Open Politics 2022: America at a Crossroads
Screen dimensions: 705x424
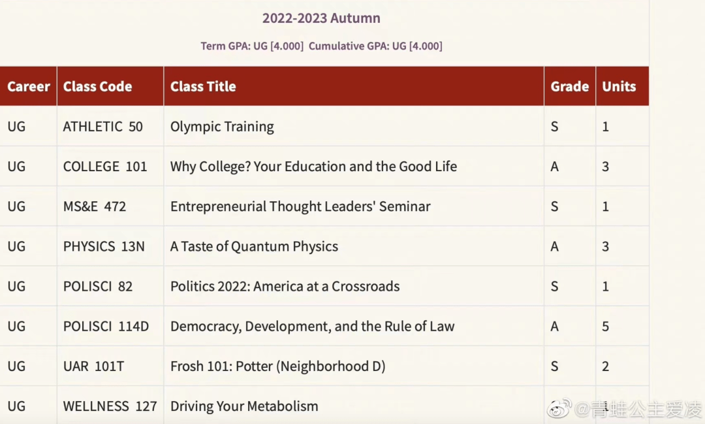point(285,286)
